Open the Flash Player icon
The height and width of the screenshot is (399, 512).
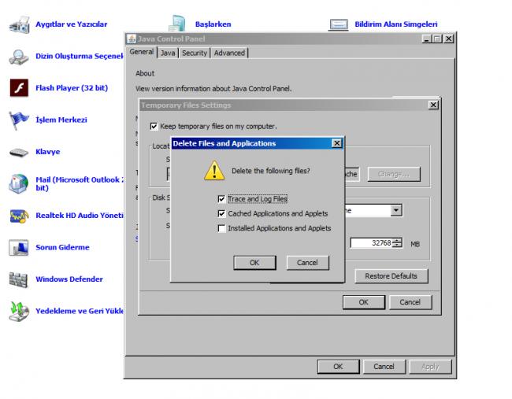click(19, 88)
